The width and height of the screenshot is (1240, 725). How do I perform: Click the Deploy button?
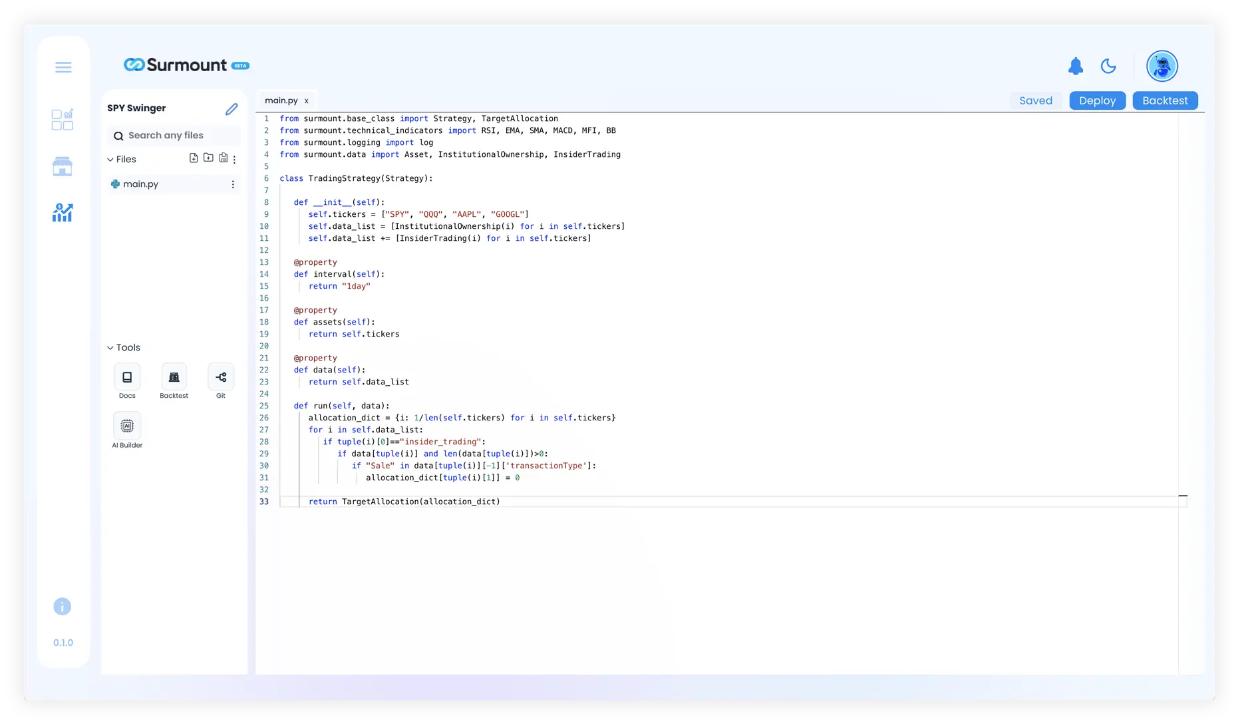point(1097,100)
